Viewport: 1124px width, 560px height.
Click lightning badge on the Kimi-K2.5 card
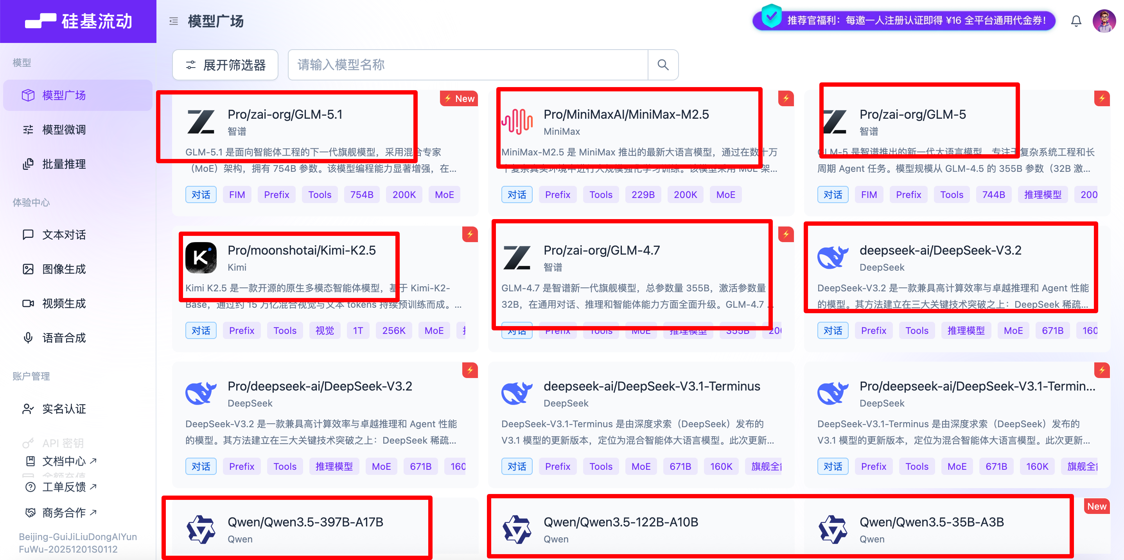pyautogui.click(x=470, y=234)
